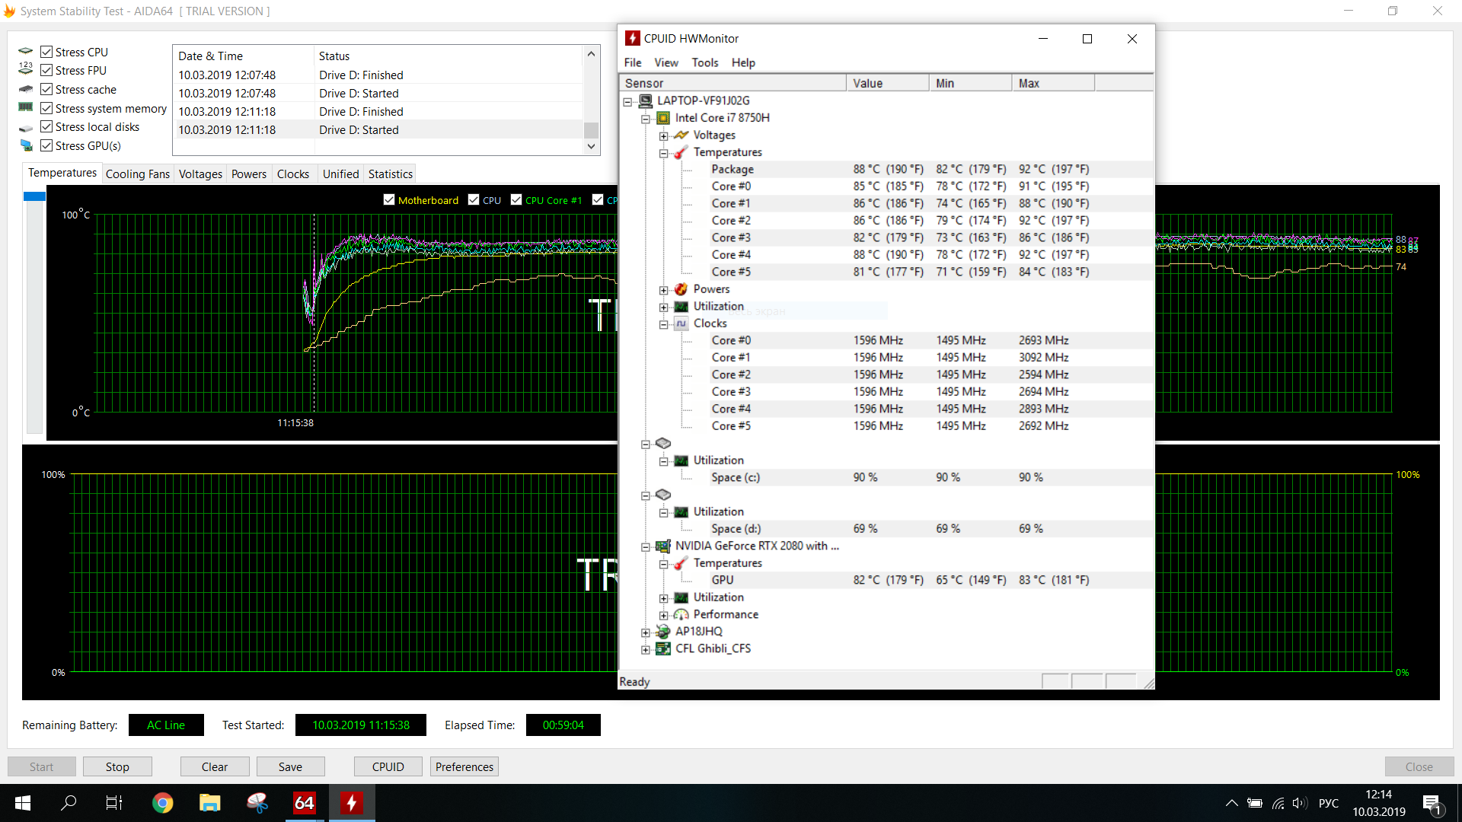Click the NVIDIA GeForce RTX 2080 card icon
Viewport: 1462px width, 822px height.
click(x=663, y=546)
